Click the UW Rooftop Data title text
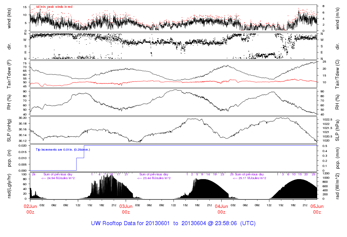 [x=173, y=223]
